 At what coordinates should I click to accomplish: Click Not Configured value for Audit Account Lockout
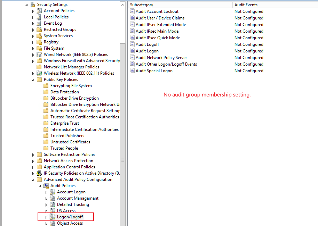coord(249,11)
